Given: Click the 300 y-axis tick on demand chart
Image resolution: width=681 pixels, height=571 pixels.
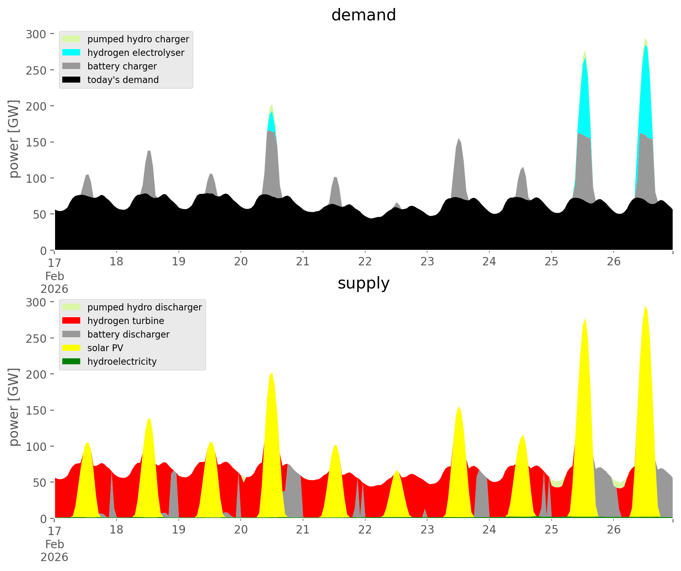Looking at the screenshot, I should point(36,34).
